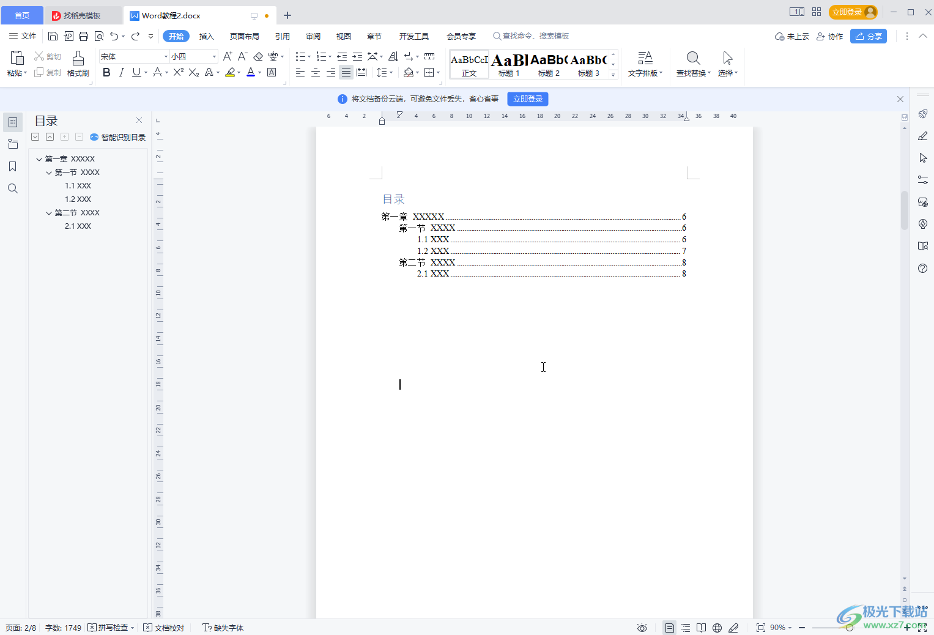Viewport: 934px width, 635px height.
Task: Click the 协作 collaboration button
Action: tap(829, 36)
